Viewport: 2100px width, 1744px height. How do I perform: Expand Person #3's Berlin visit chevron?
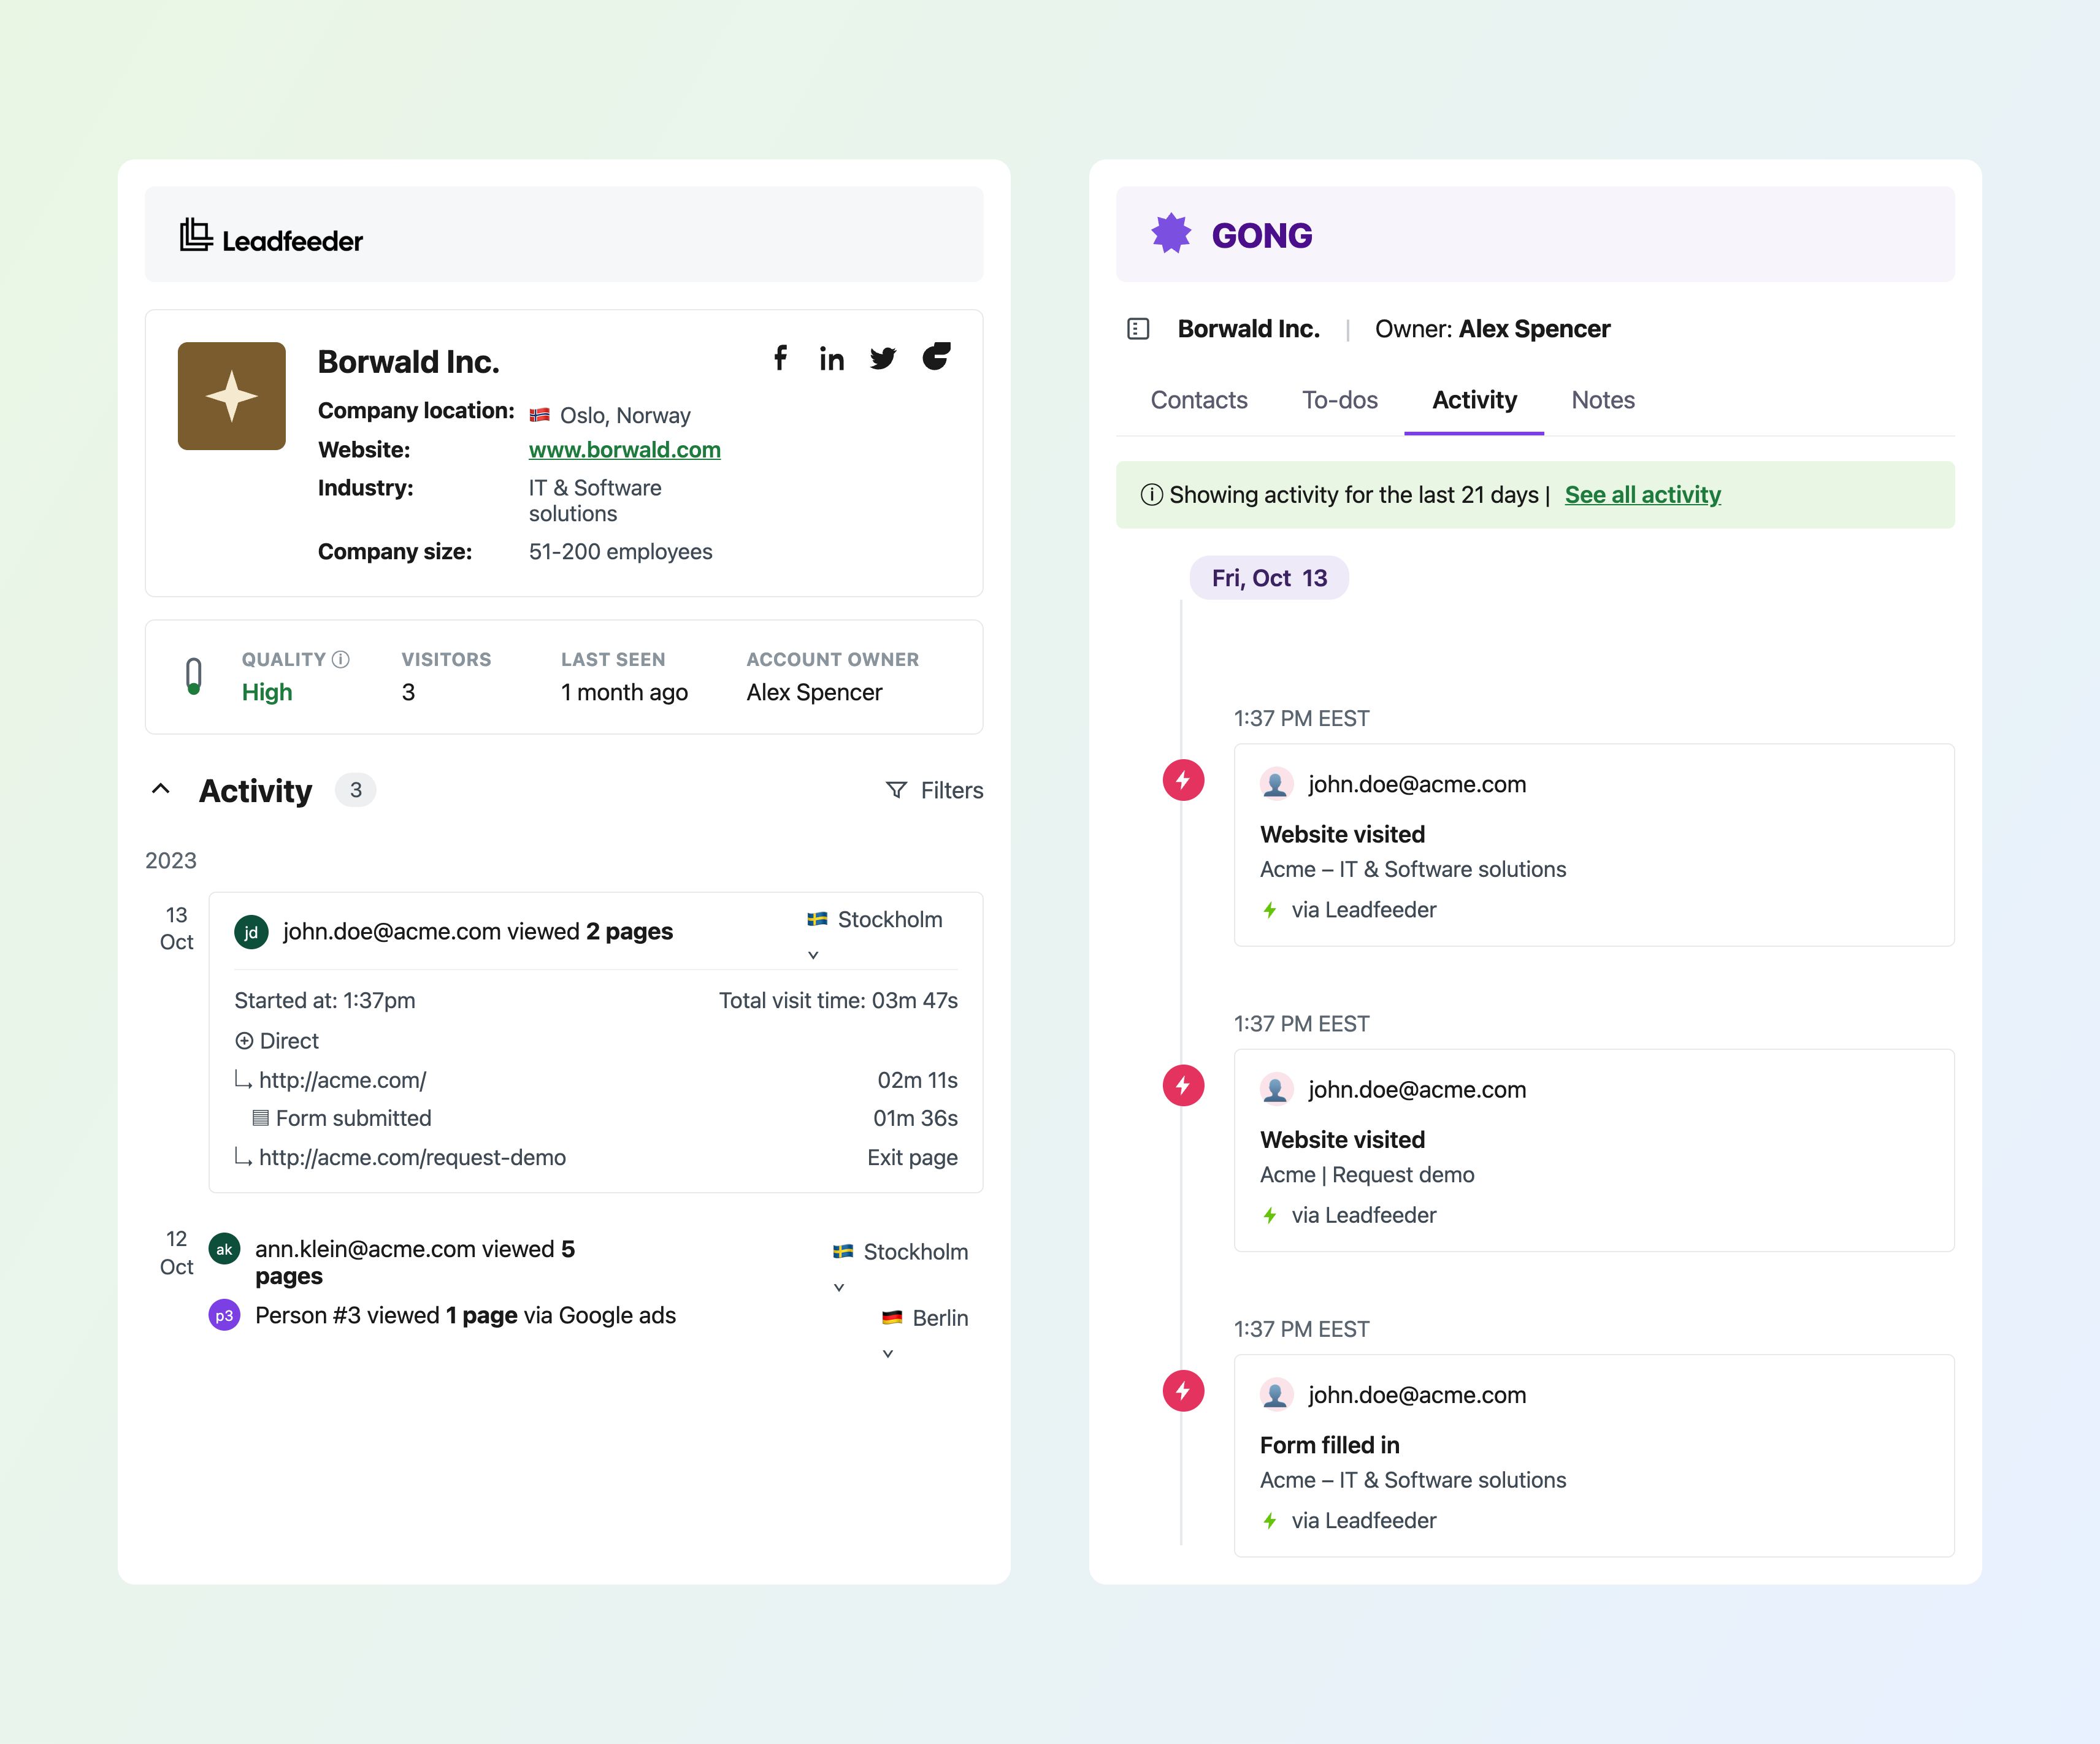point(888,1353)
